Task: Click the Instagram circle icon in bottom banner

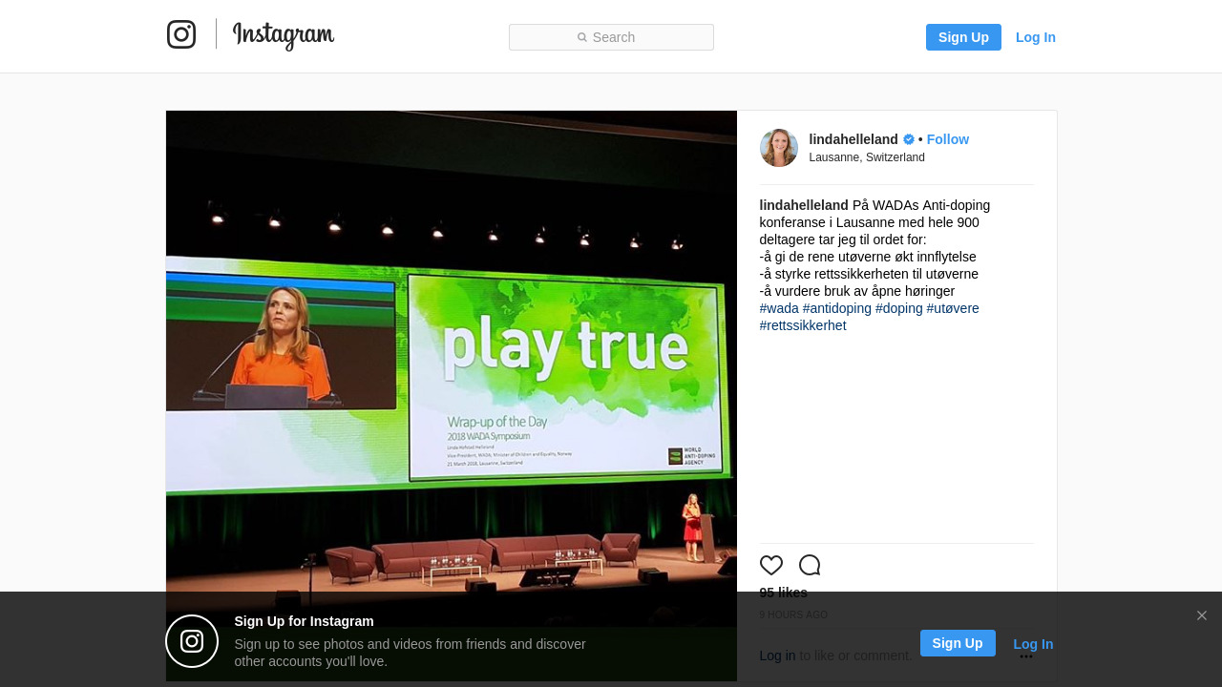Action: click(x=192, y=641)
